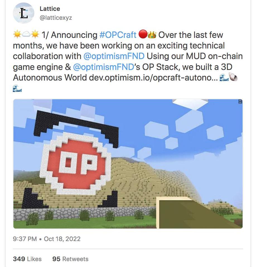This screenshot has width=256, height=267.
Task: View the 95 Retweets list
Action: pos(70,259)
